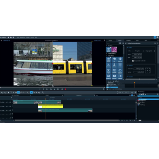This screenshot has width=159, height=159.
Task: Collapse the Videoeffekte section
Action: 107,56
